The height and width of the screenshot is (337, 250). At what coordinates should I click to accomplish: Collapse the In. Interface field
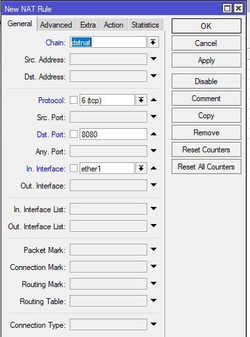(x=153, y=168)
